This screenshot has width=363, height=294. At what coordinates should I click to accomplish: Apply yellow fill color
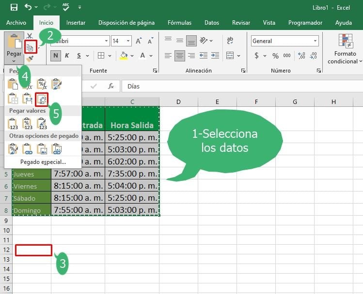coord(124,56)
